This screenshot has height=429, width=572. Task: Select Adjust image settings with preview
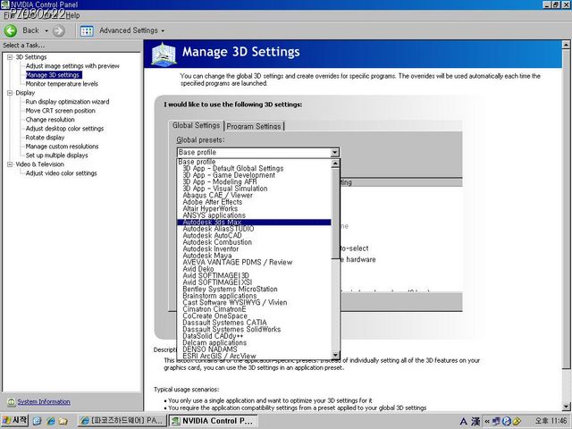pos(72,66)
